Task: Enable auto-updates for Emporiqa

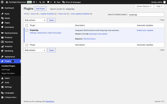Action: pos(145,30)
